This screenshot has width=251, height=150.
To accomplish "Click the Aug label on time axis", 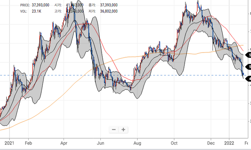I will click(137, 143).
